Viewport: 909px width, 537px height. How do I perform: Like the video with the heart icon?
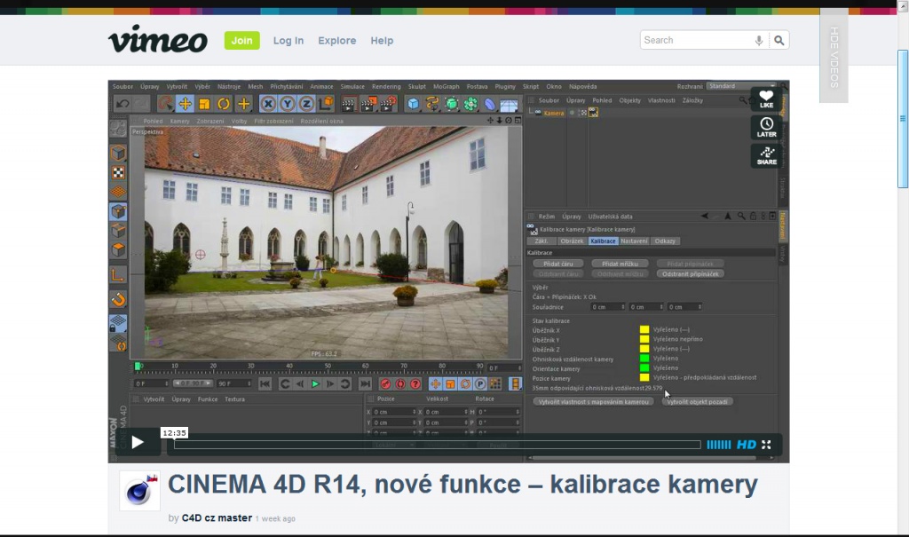[766, 99]
